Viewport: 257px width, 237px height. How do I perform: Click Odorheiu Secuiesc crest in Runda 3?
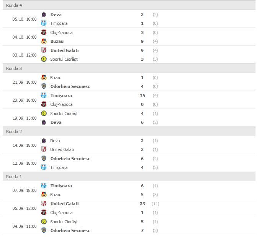[44, 86]
